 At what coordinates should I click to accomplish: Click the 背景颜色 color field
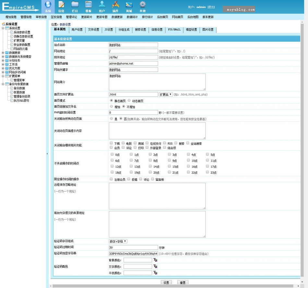coord(138,260)
